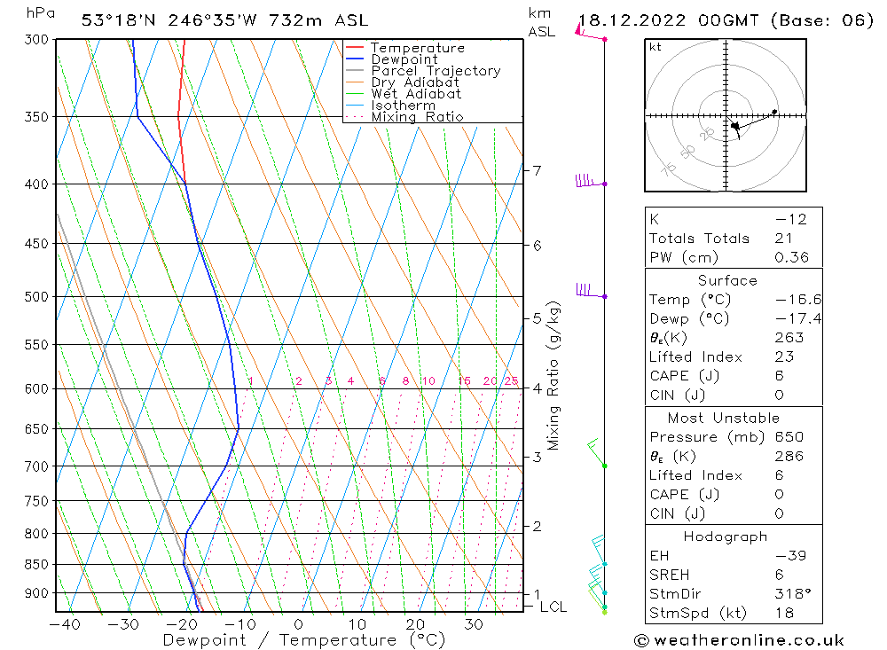Screen dimensions: 887x650
Task: Click the hodograph storm motion dot
Action: pos(734,126)
